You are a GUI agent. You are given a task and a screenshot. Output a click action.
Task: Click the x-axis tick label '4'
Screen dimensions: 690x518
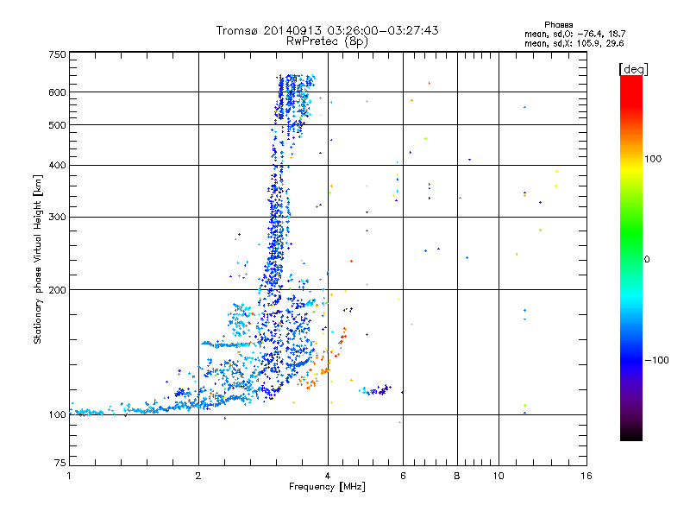328,476
